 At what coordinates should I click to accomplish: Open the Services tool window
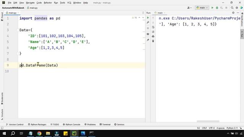tap(119, 124)
